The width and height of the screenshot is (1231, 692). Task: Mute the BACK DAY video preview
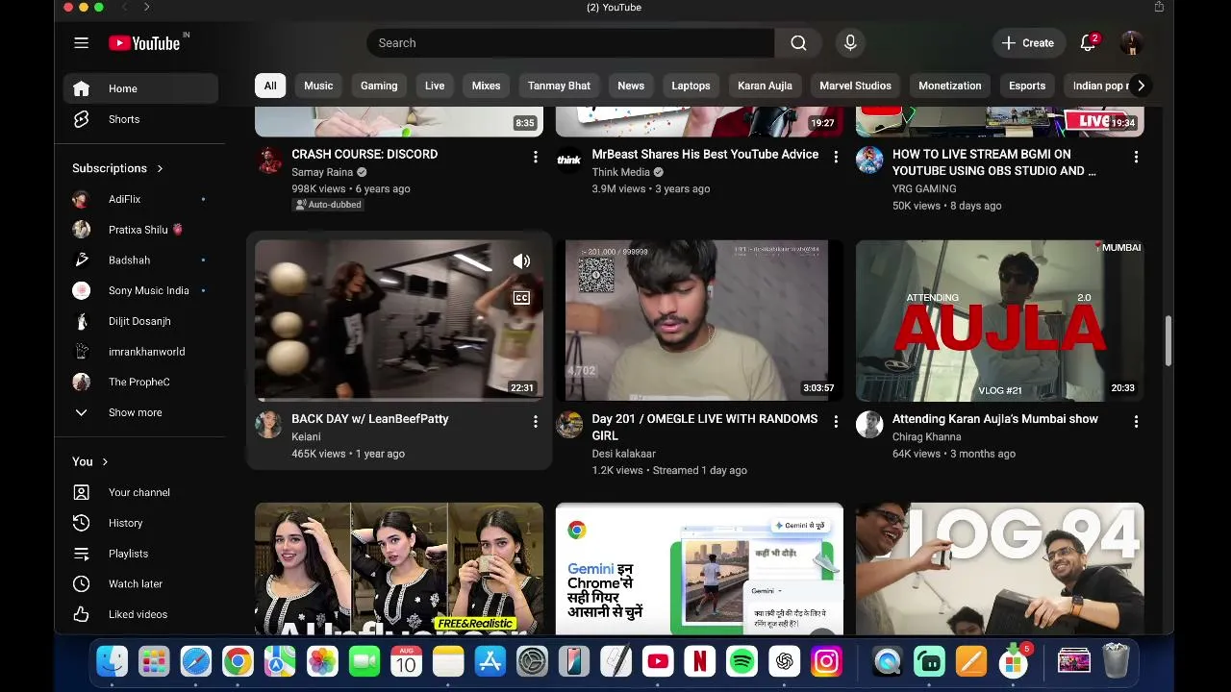click(x=521, y=261)
